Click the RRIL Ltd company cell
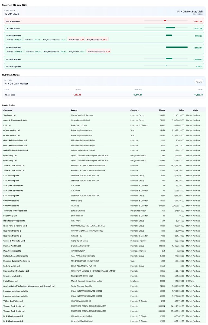Screen dimensions: 208x325 (x=7, y=125)
